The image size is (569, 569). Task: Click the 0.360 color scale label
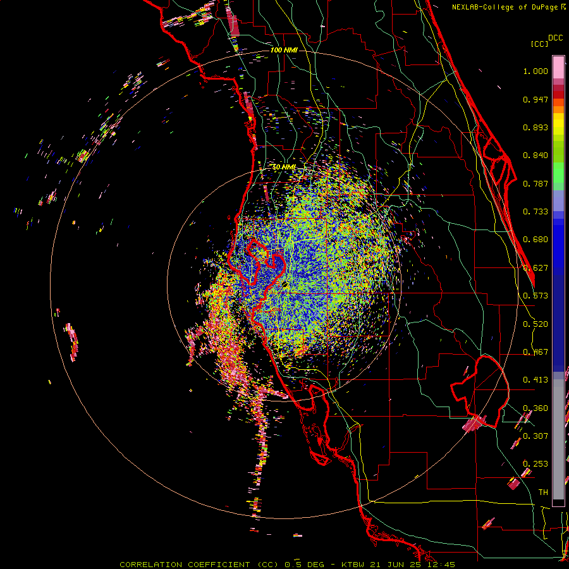pyautogui.click(x=535, y=408)
